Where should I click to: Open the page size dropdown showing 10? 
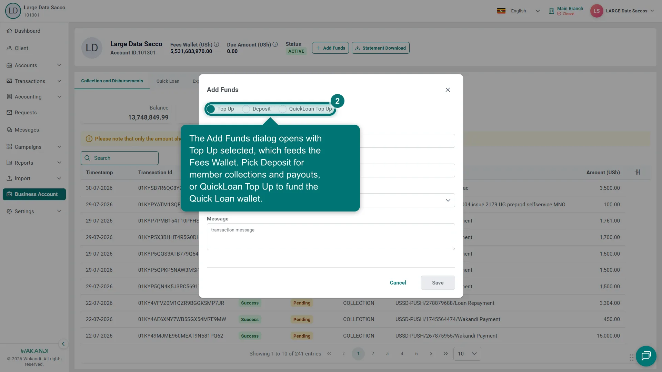(x=467, y=354)
